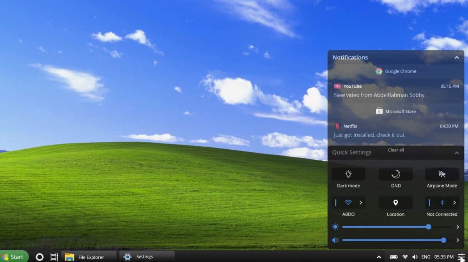Open the Task View icon on taskbar
The image size is (468, 262).
[54, 257]
